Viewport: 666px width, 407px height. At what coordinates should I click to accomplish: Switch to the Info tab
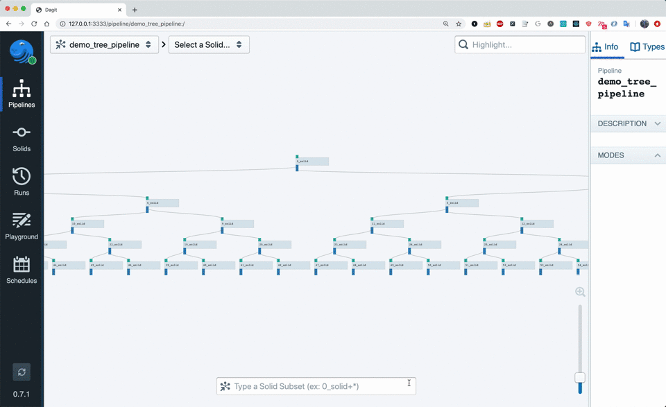pyautogui.click(x=606, y=46)
